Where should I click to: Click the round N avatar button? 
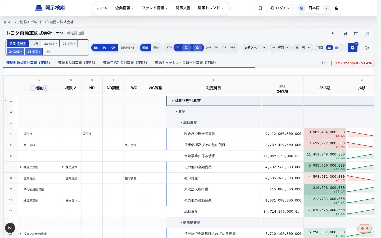click(10, 228)
